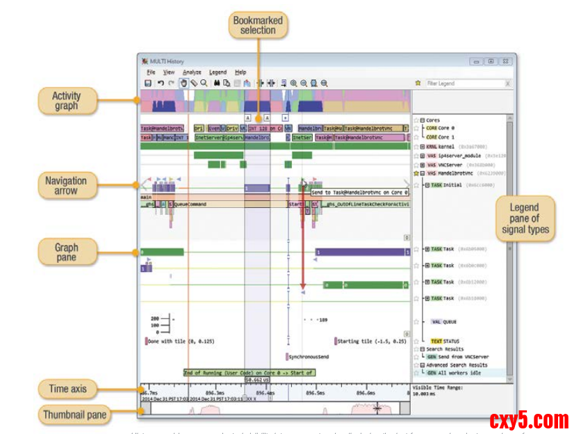This screenshot has width=572, height=434.
Task: Click the 50.662 us selection label
Action: click(x=257, y=380)
